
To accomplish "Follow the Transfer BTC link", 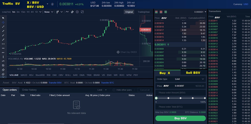I will pyautogui.click(x=108, y=83).
